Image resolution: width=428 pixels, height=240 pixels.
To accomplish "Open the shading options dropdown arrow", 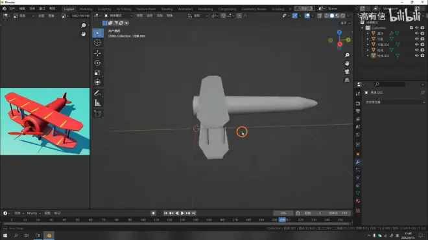I will [x=348, y=16].
